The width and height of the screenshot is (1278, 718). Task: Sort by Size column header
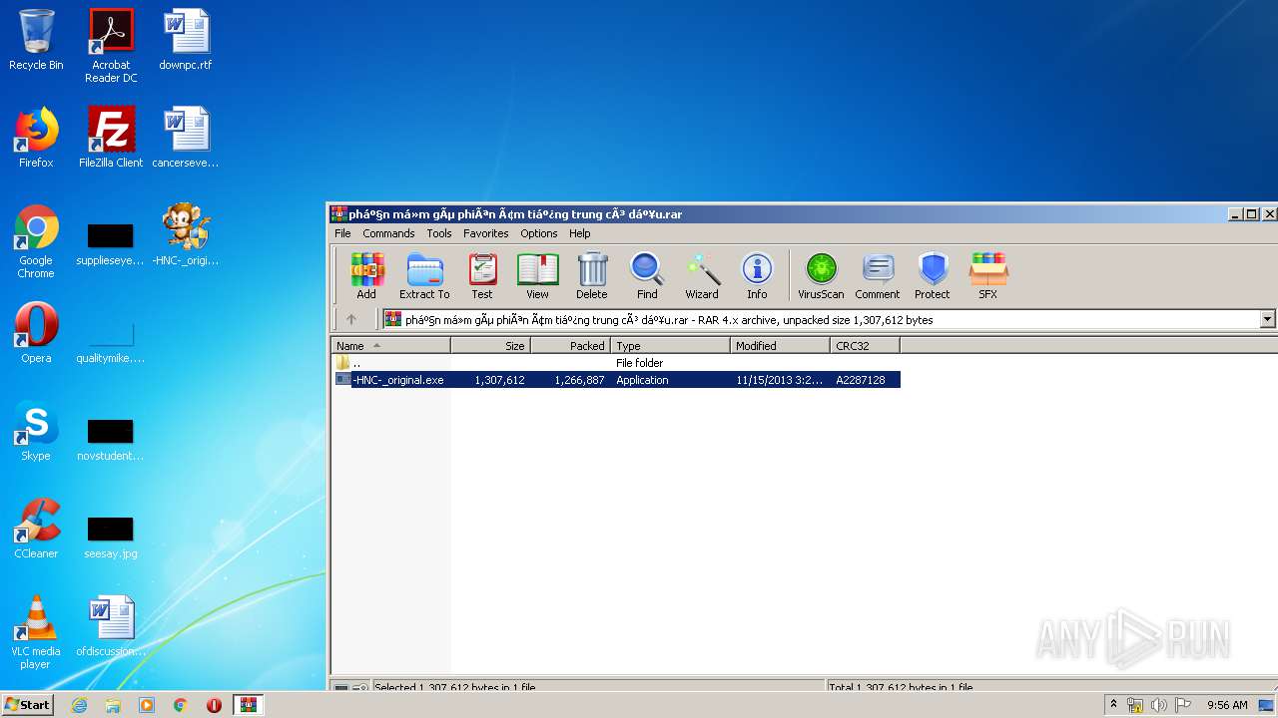[x=490, y=345]
